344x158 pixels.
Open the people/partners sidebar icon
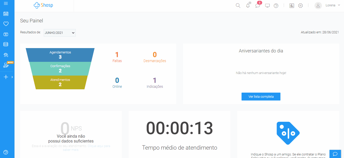[6, 55]
